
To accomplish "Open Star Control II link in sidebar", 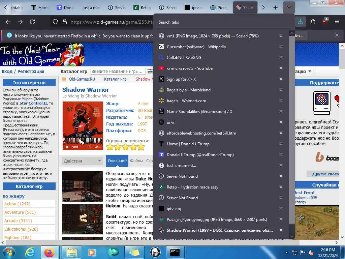I will point(33,103).
